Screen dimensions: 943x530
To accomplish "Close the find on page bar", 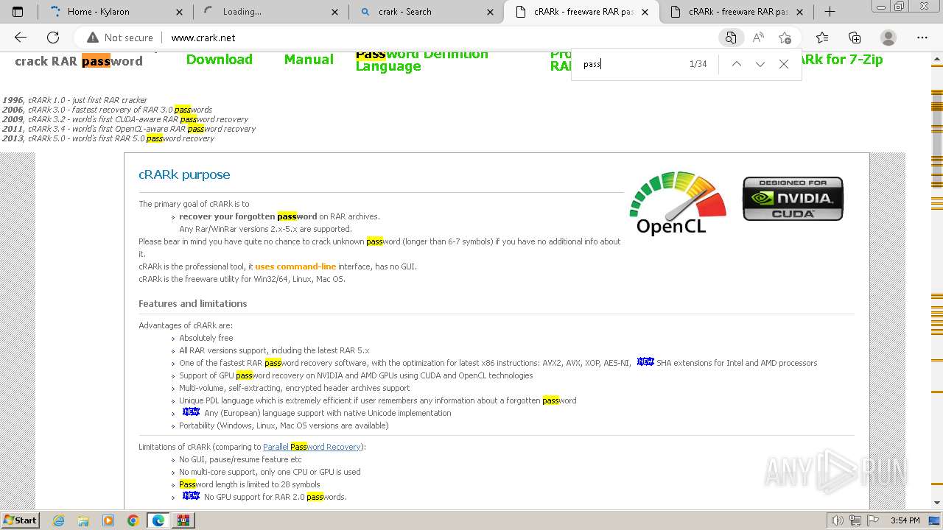I will click(x=784, y=64).
